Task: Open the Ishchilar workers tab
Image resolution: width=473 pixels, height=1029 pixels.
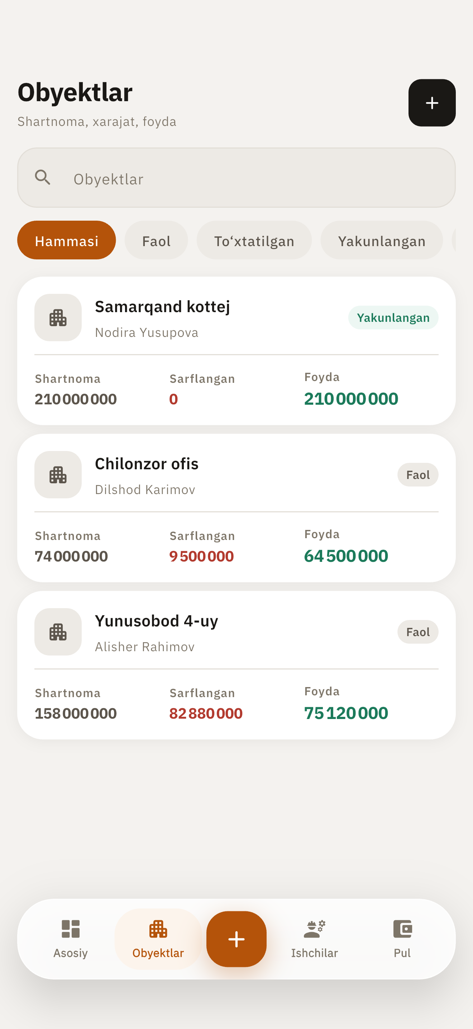Action: (x=314, y=939)
